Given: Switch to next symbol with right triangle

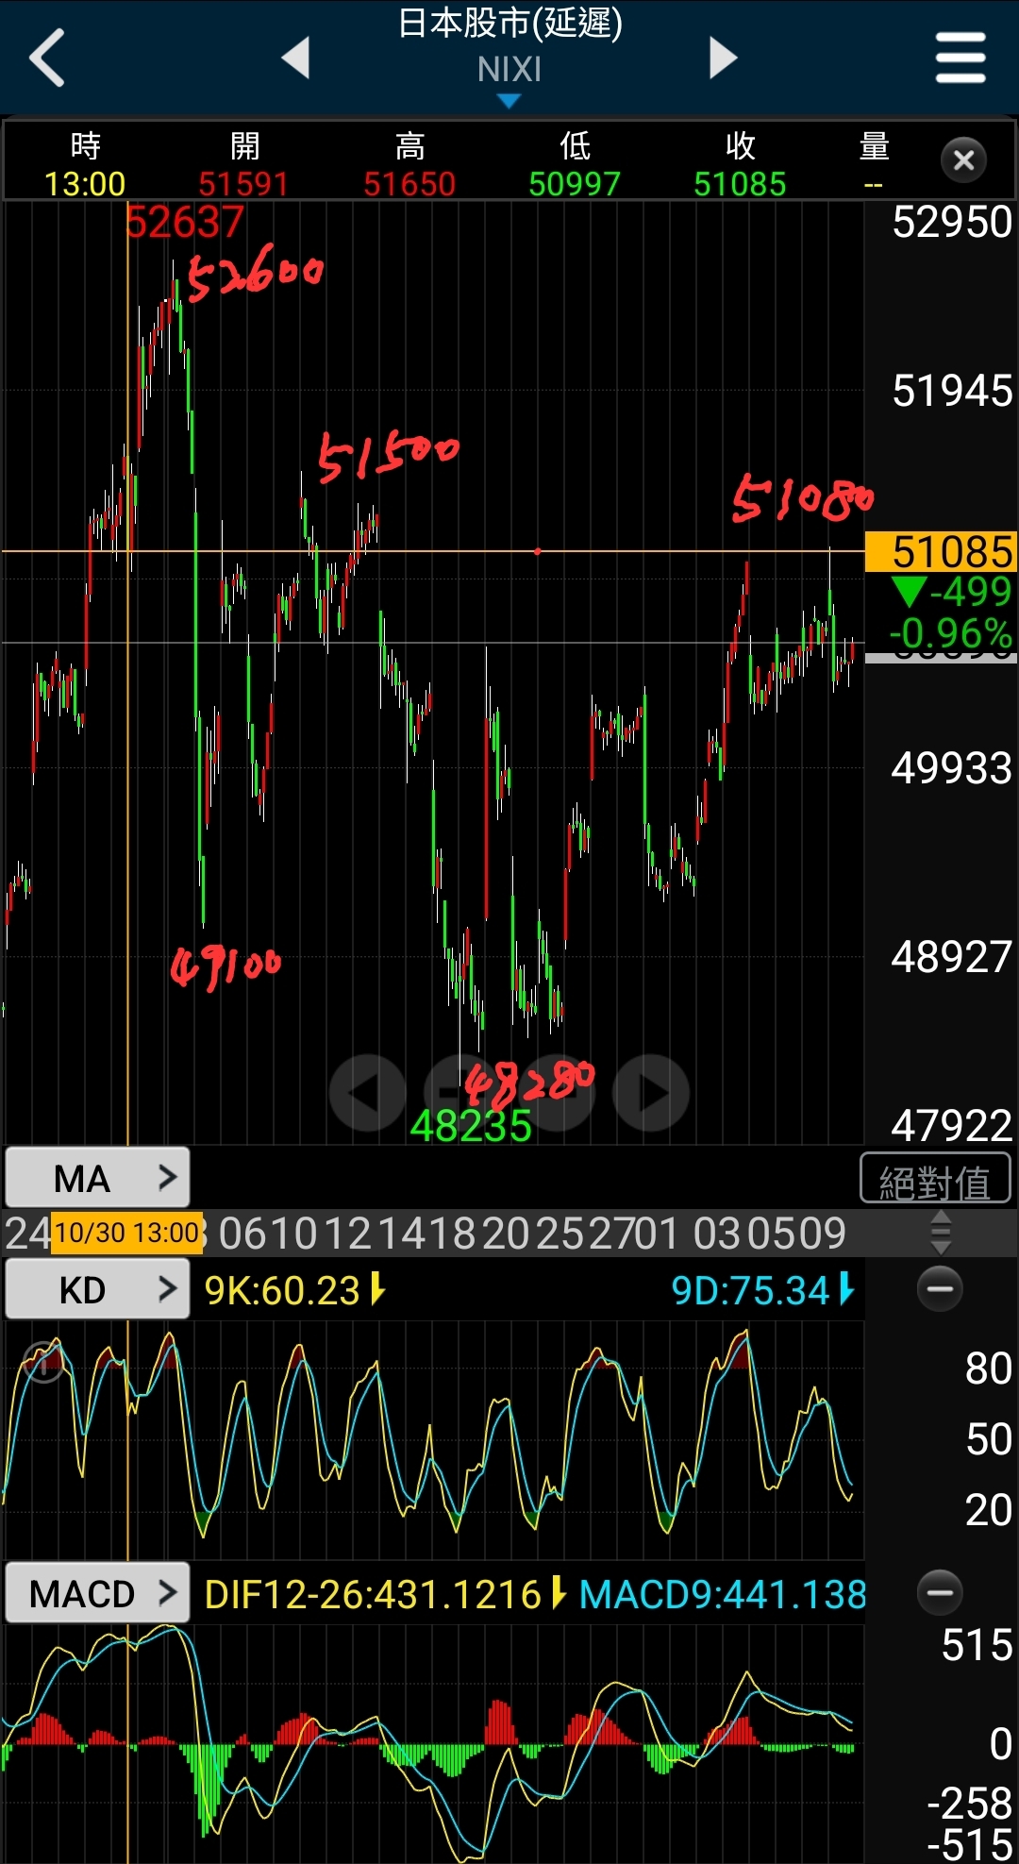Looking at the screenshot, I should pos(722,58).
